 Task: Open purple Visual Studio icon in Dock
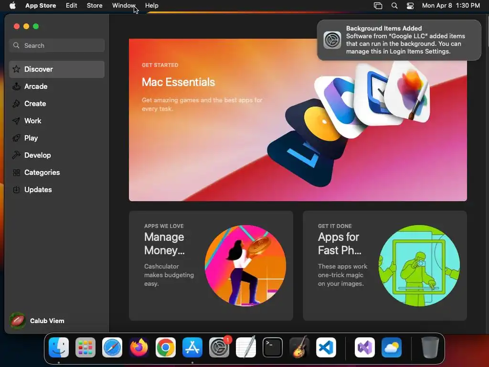[x=364, y=347]
